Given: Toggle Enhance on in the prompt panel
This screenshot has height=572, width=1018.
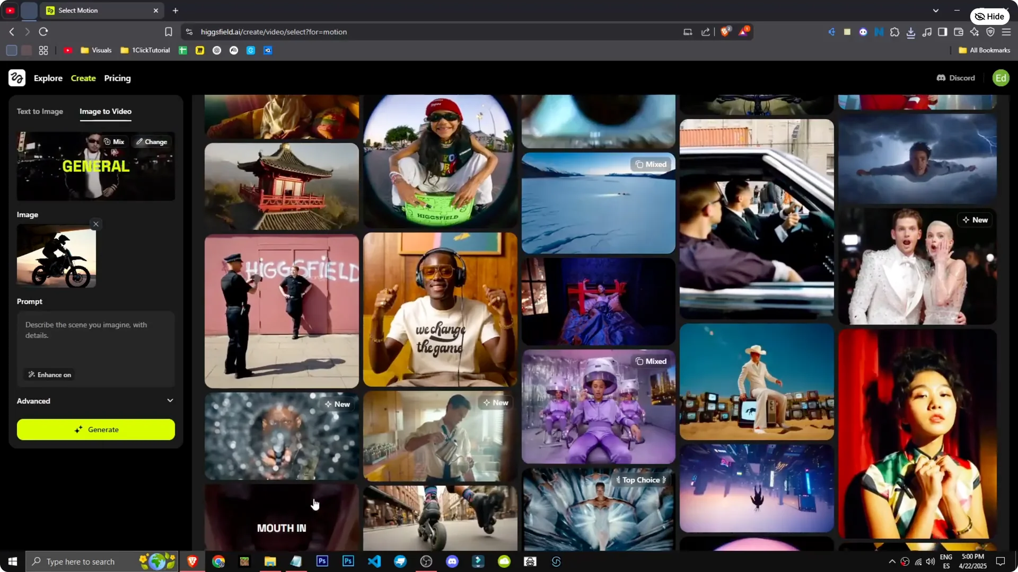Looking at the screenshot, I should click(x=49, y=374).
